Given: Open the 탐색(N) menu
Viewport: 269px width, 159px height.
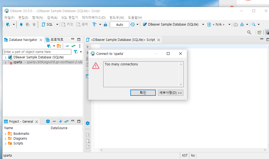Looking at the screenshot, I should tap(38, 17).
